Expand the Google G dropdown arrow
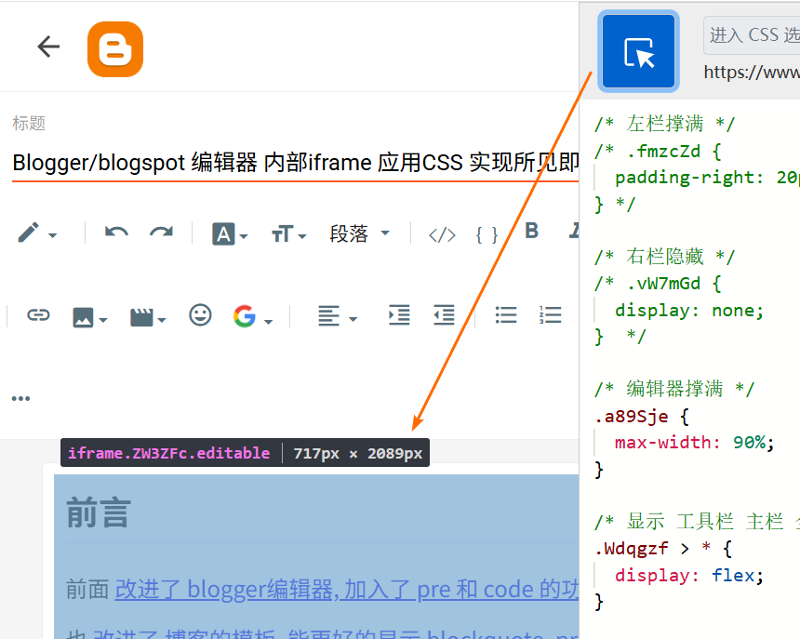The width and height of the screenshot is (800, 639). (268, 321)
